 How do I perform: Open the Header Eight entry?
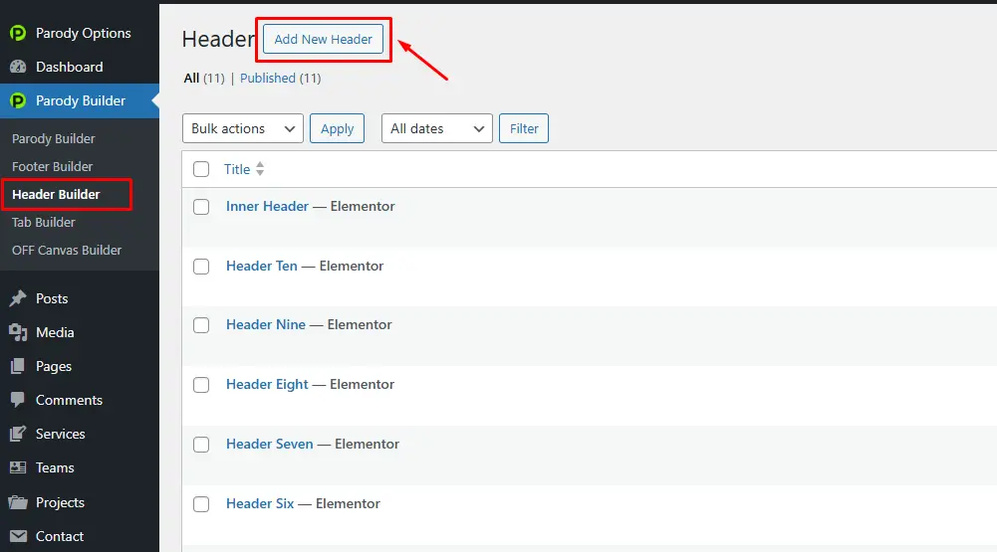pos(267,384)
